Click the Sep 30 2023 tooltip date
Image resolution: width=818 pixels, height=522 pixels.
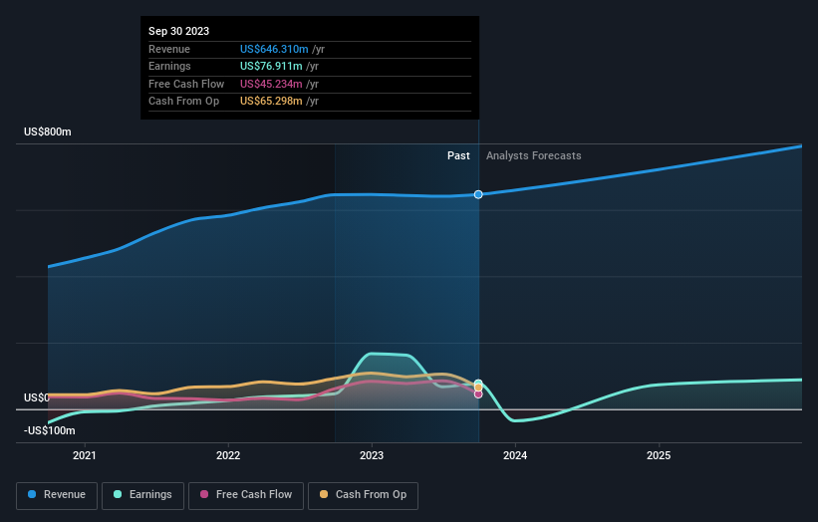click(179, 31)
